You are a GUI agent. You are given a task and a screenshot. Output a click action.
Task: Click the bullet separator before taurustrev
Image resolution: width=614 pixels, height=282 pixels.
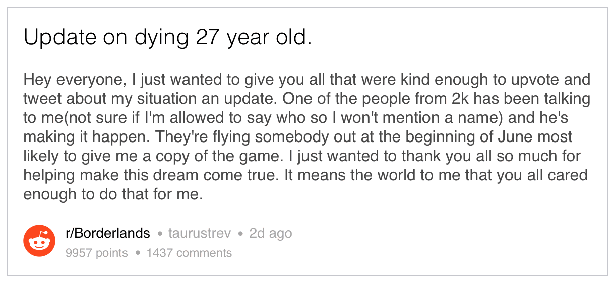(x=160, y=234)
